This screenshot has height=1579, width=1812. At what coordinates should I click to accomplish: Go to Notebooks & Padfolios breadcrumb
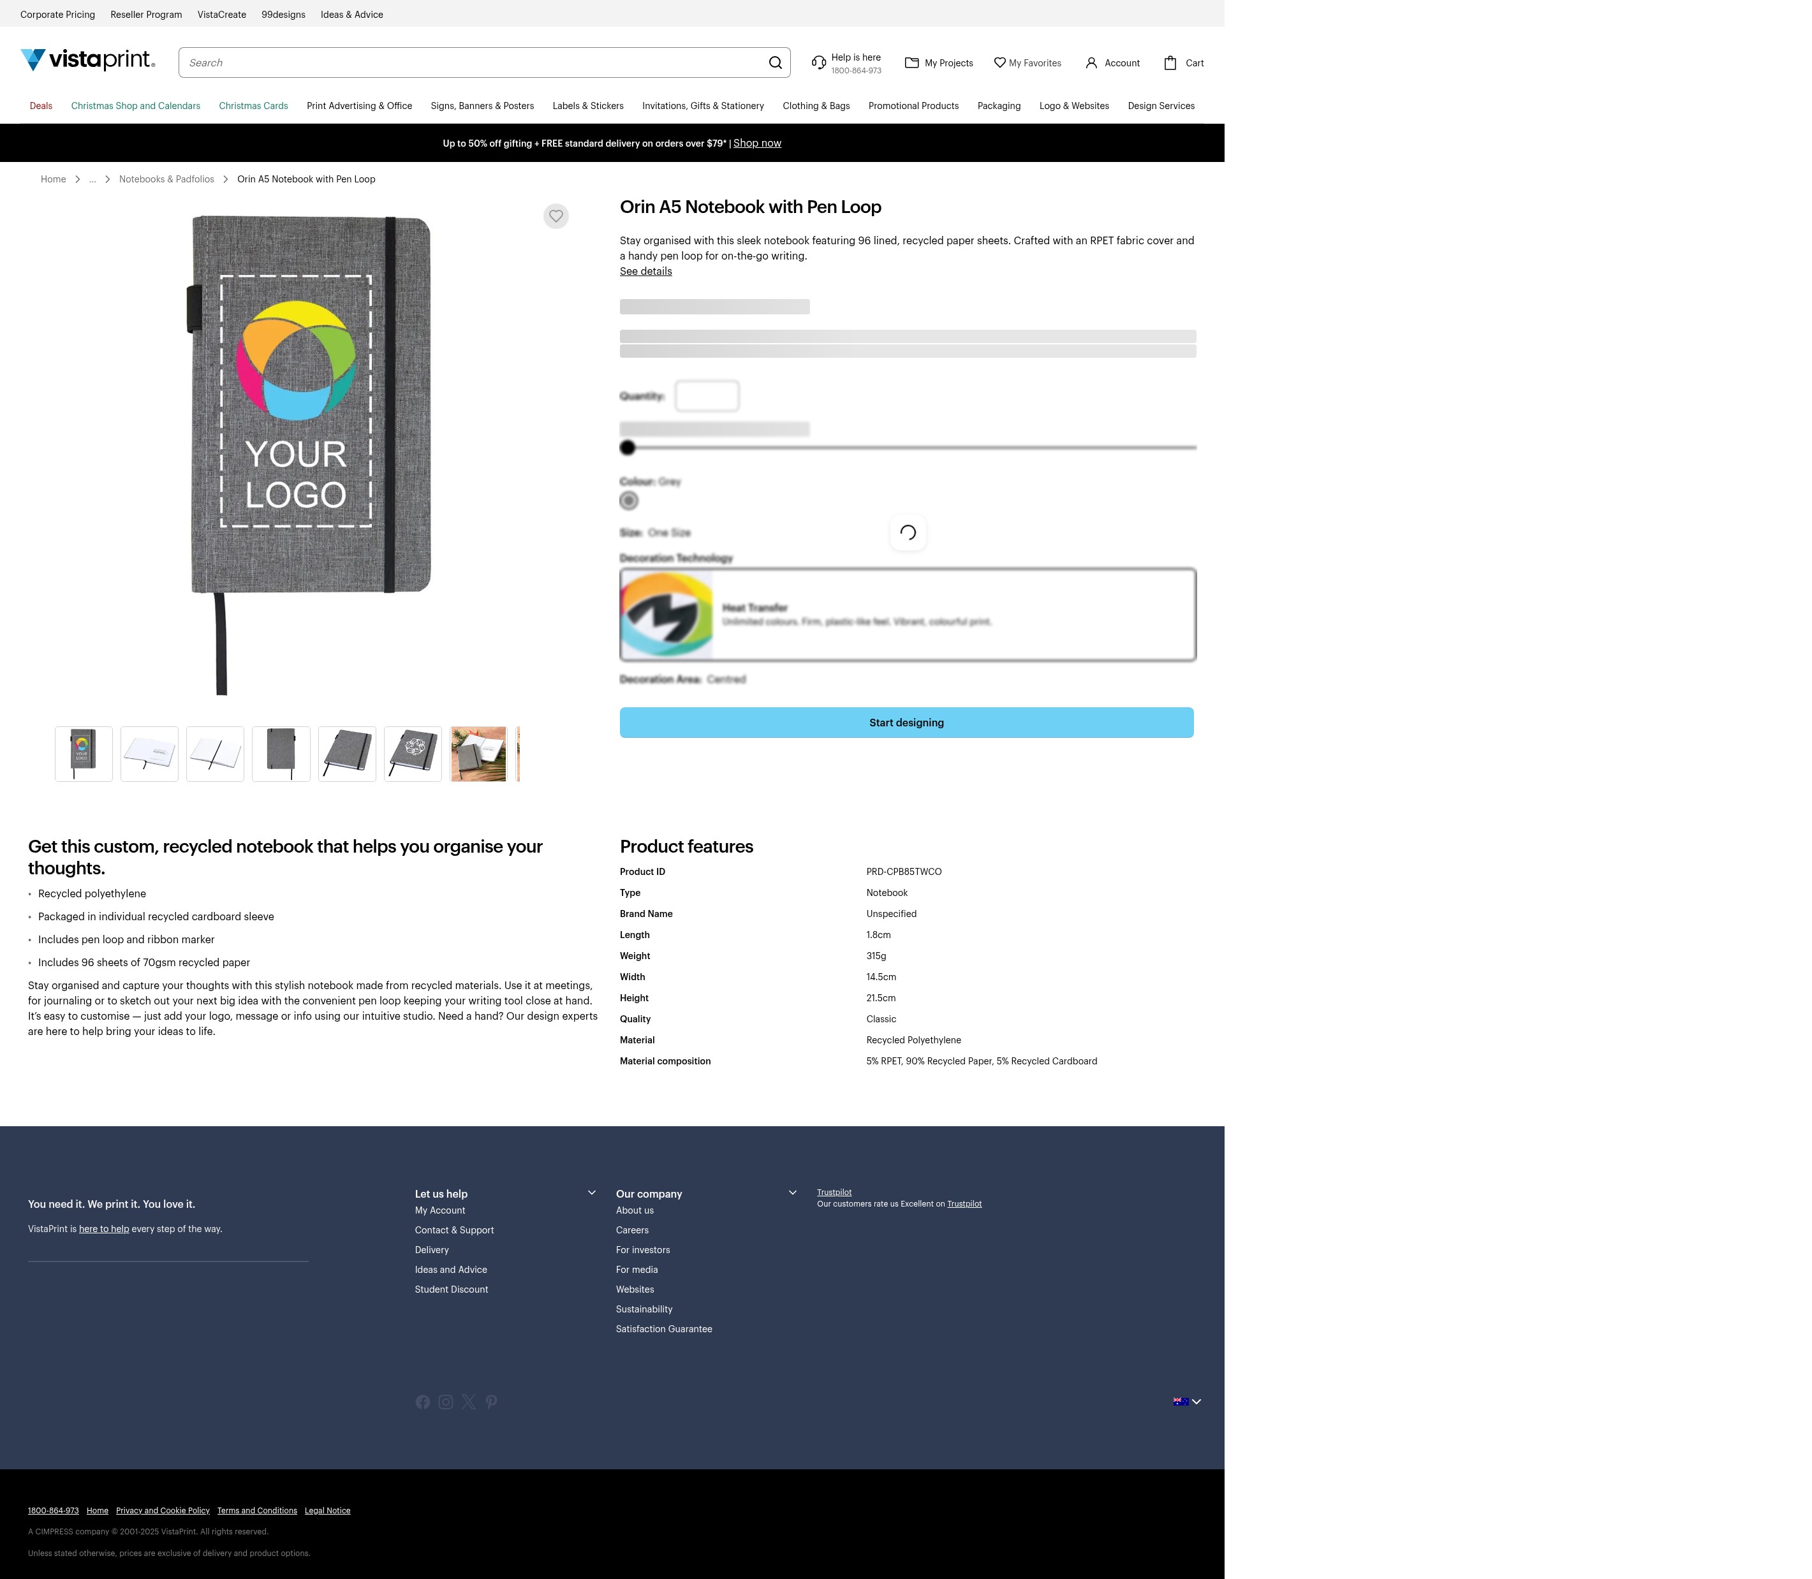click(x=166, y=179)
